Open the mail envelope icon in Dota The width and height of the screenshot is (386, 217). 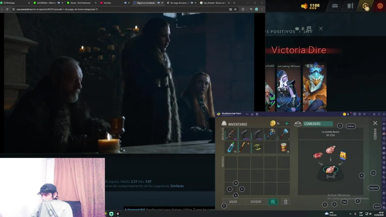[335, 6]
